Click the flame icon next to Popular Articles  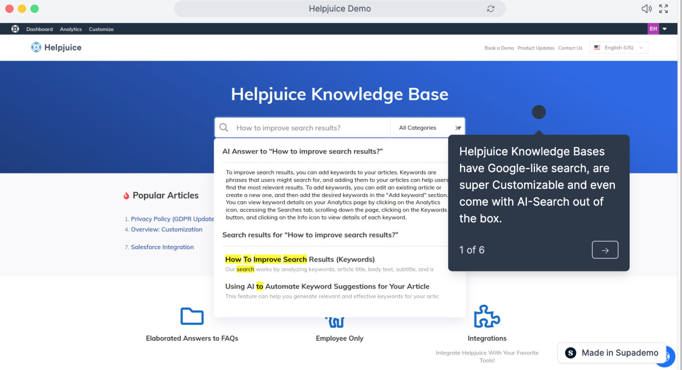tap(127, 195)
